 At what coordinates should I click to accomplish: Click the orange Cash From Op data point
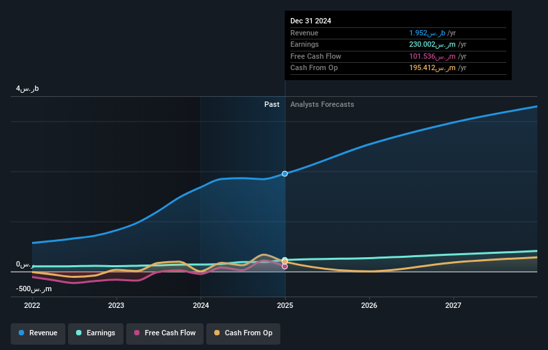pos(285,262)
